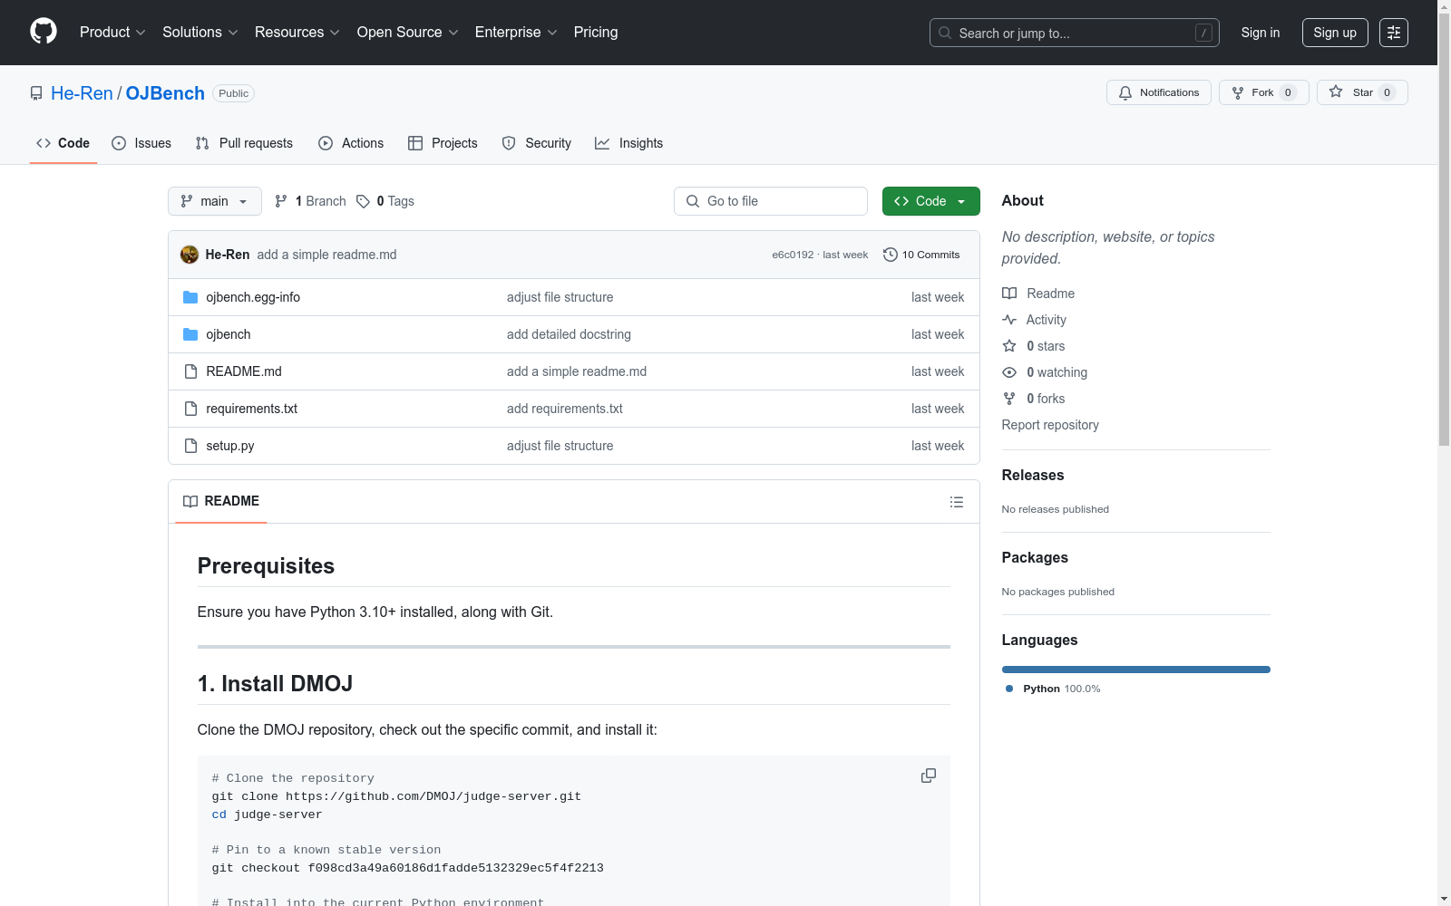Click the Activity pulse icon

pos(1009,320)
